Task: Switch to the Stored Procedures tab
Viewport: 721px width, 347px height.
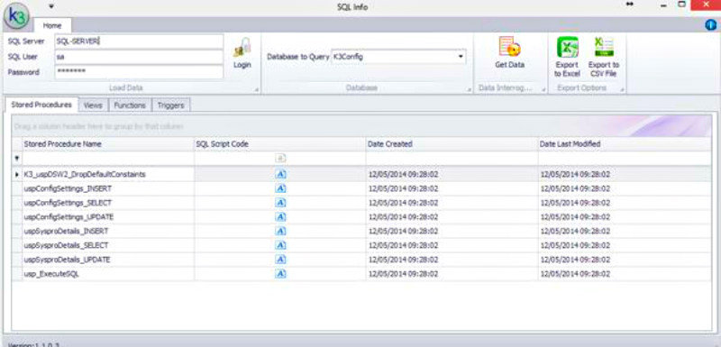Action: [41, 105]
